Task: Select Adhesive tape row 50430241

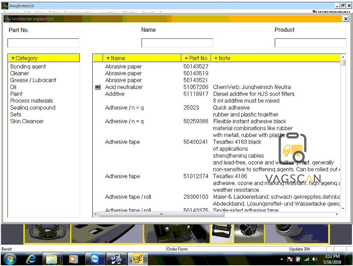Action: pyautogui.click(x=122, y=142)
